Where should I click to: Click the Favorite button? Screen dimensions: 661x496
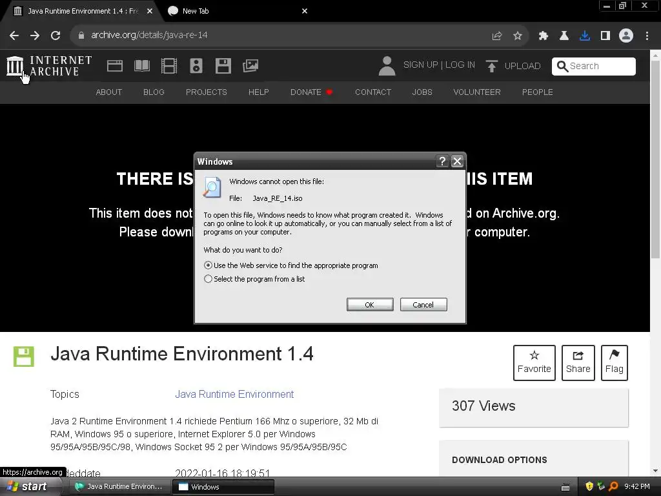tap(534, 363)
